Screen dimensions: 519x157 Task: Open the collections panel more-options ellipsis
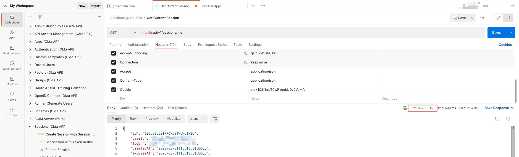99,17
